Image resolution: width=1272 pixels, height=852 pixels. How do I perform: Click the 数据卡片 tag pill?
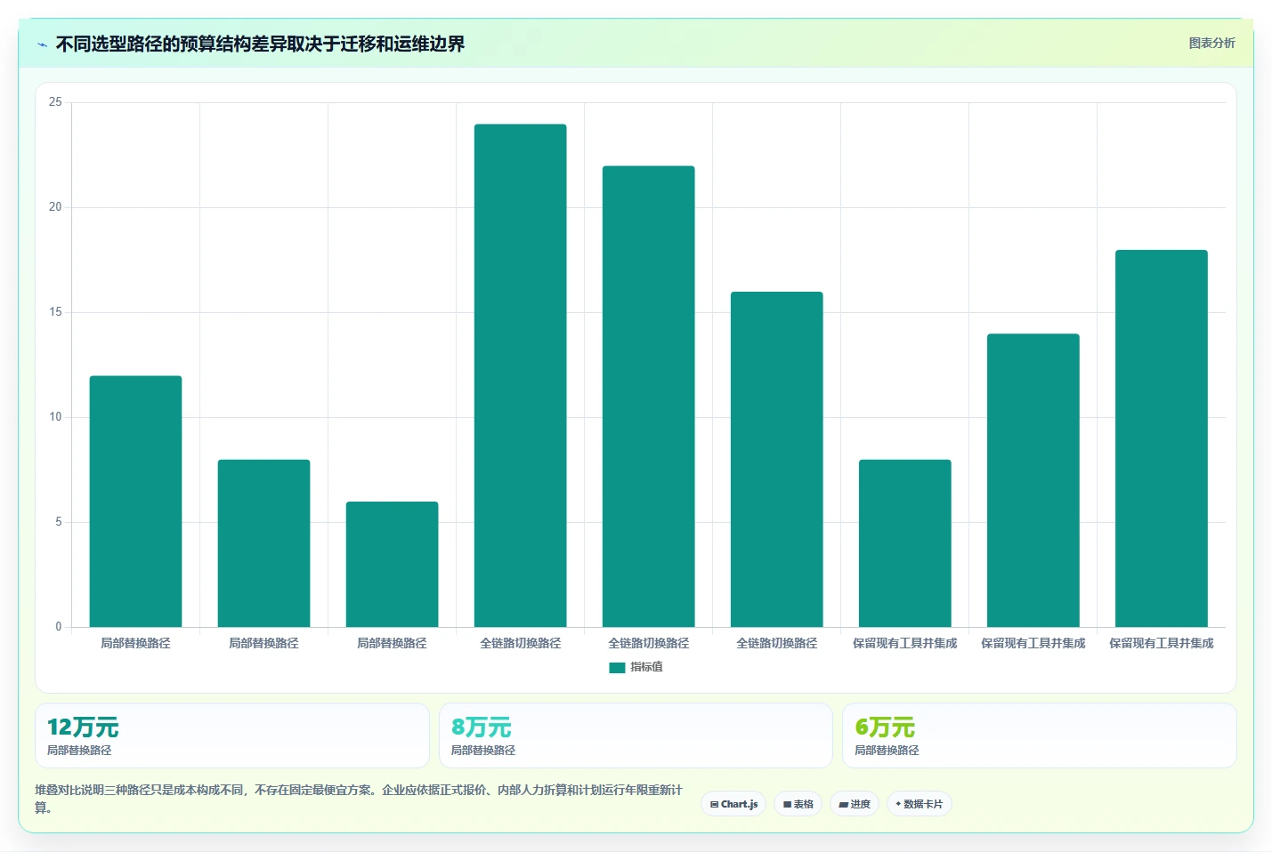(920, 804)
